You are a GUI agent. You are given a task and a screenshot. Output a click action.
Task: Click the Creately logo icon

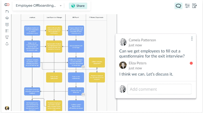[7, 5]
